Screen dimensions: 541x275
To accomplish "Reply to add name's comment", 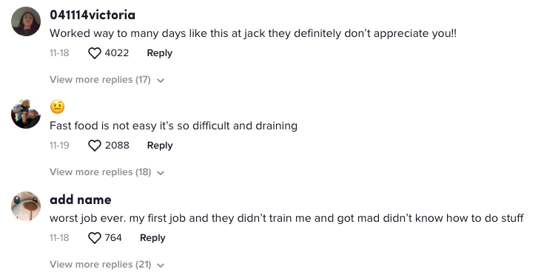I will pos(152,238).
